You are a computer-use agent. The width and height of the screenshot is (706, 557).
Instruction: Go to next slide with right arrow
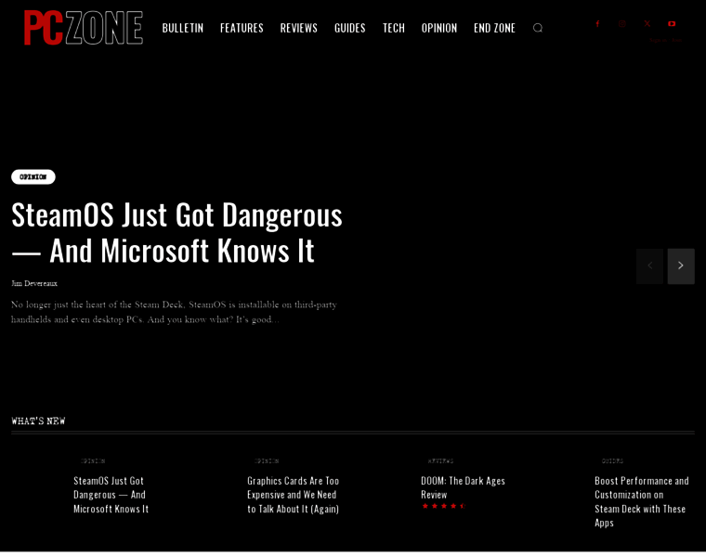(x=680, y=266)
